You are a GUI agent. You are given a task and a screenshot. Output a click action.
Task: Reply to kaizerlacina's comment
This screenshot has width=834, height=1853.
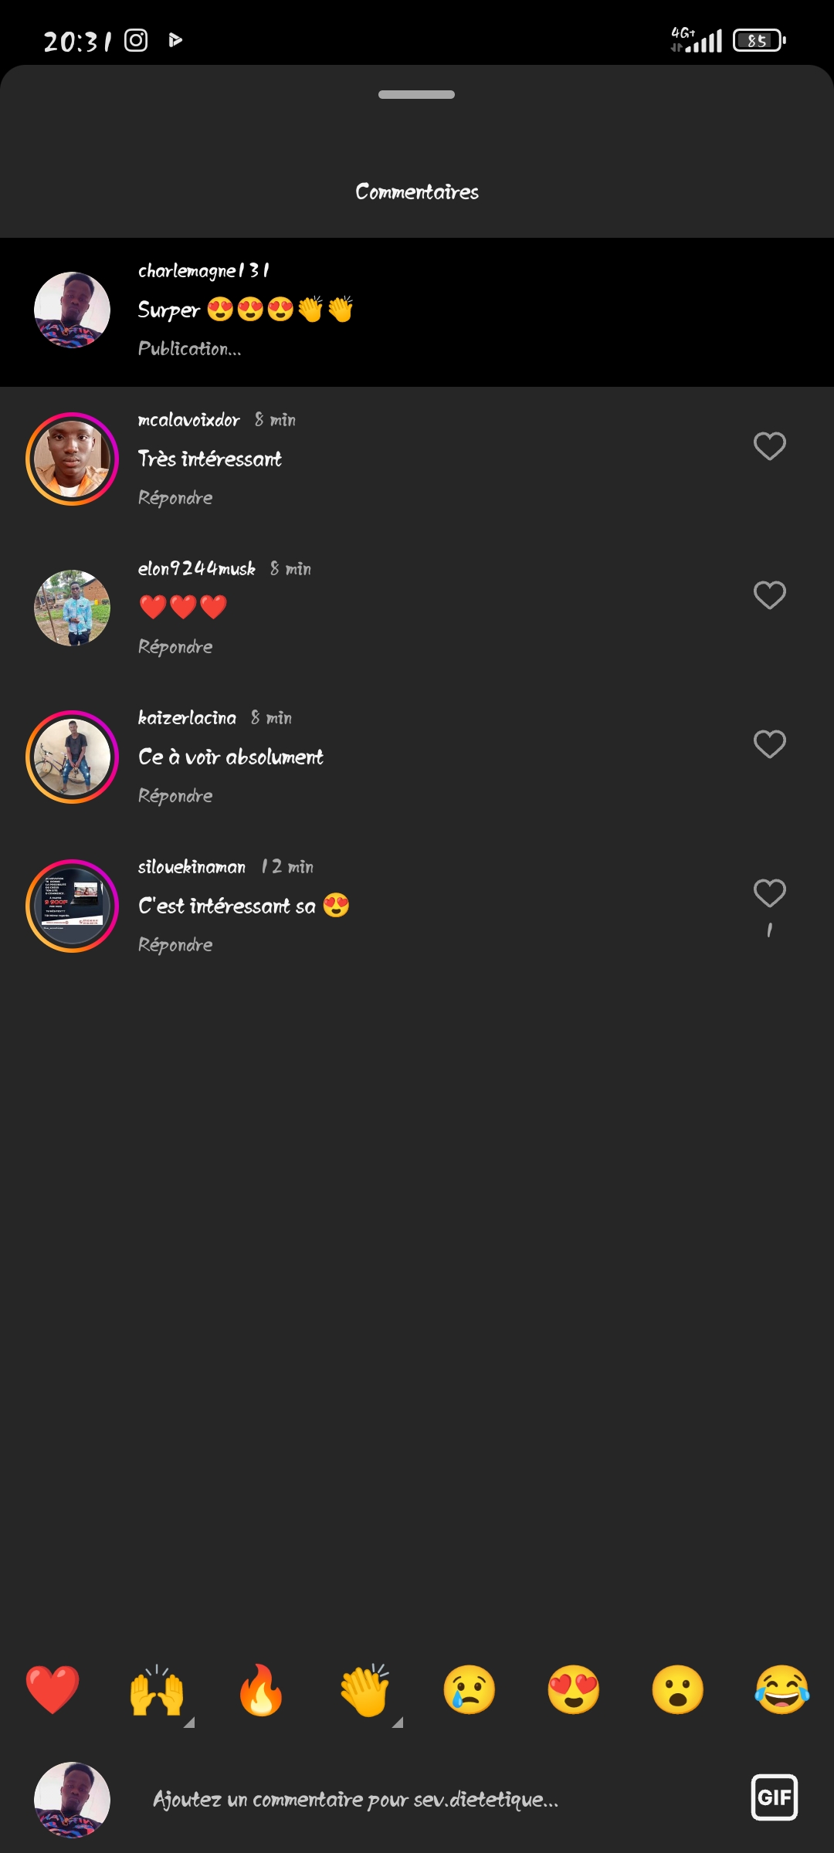point(175,796)
